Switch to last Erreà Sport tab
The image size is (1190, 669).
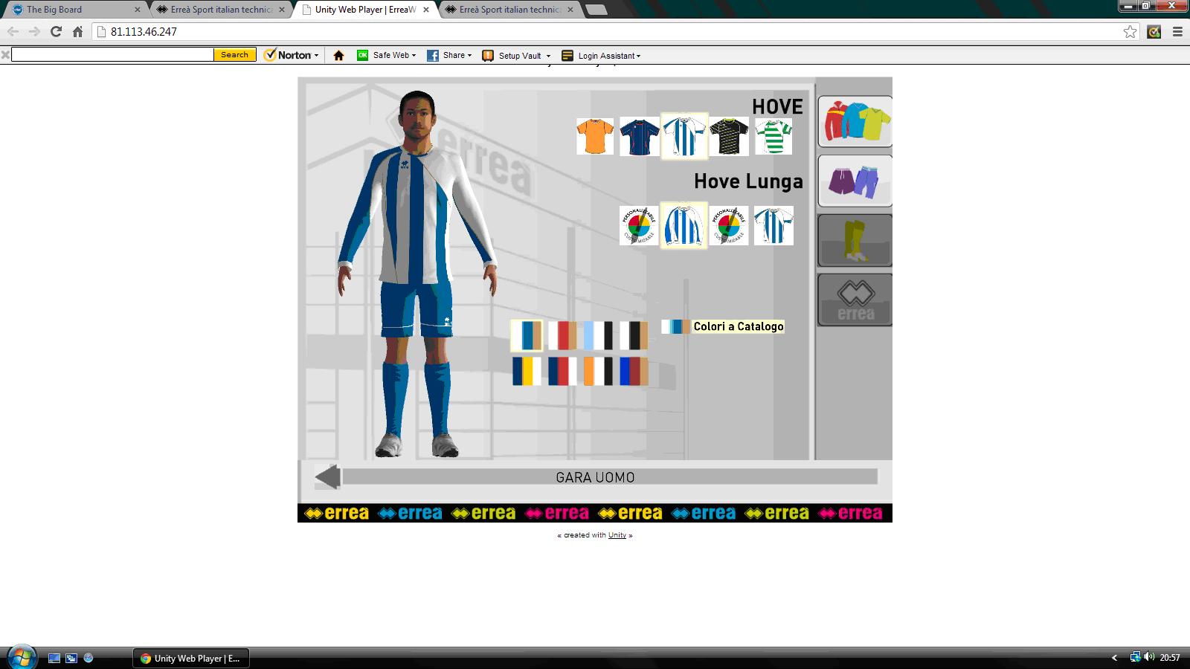tap(510, 10)
